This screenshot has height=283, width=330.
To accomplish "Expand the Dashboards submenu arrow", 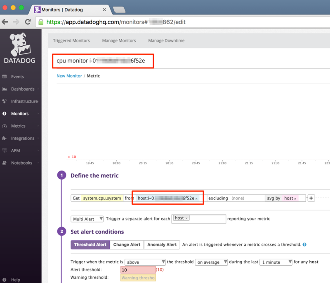I will pyautogui.click(x=38, y=89).
